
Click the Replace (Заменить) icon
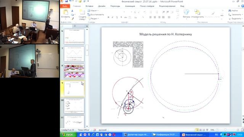pyautogui.click(x=230, y=14)
